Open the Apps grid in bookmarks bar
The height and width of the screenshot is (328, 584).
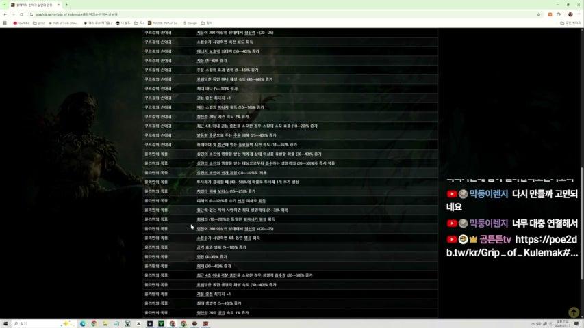(x=5, y=23)
